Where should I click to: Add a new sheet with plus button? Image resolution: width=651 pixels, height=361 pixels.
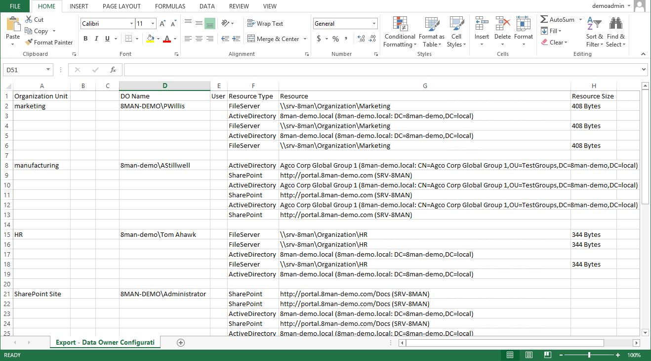[x=181, y=343]
